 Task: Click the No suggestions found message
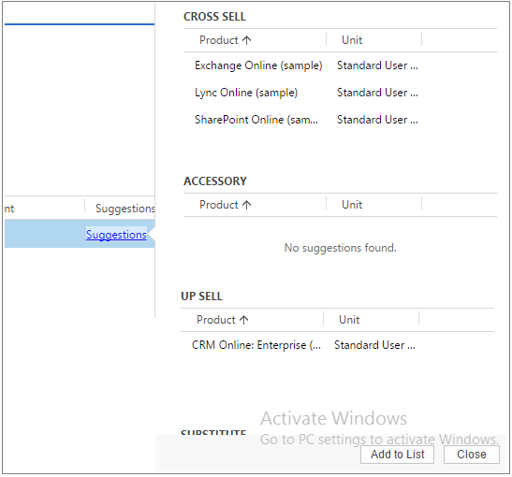[x=341, y=248]
